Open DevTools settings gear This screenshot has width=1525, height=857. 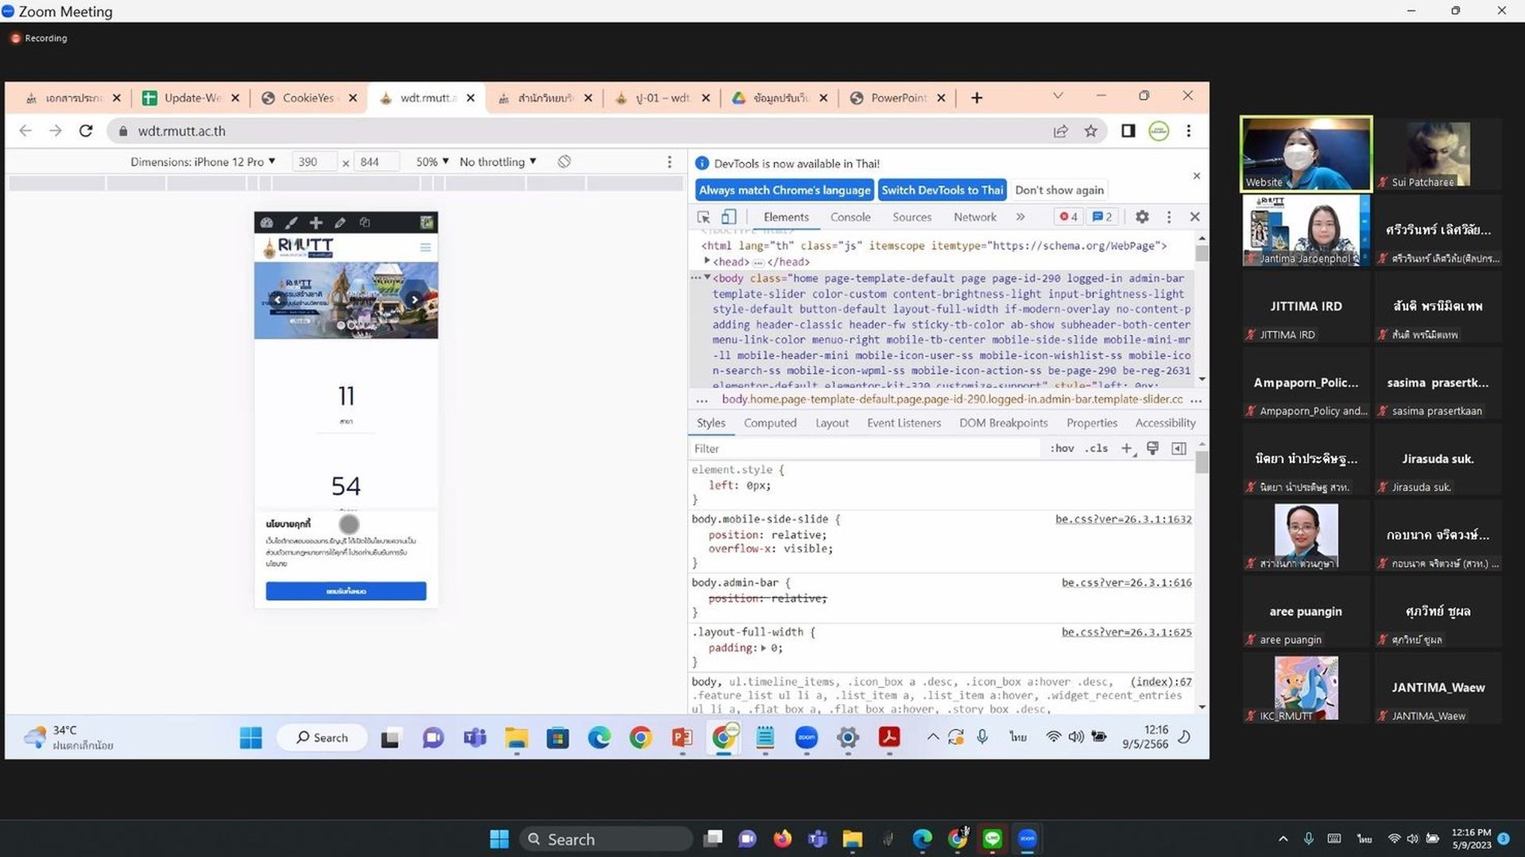click(x=1142, y=217)
